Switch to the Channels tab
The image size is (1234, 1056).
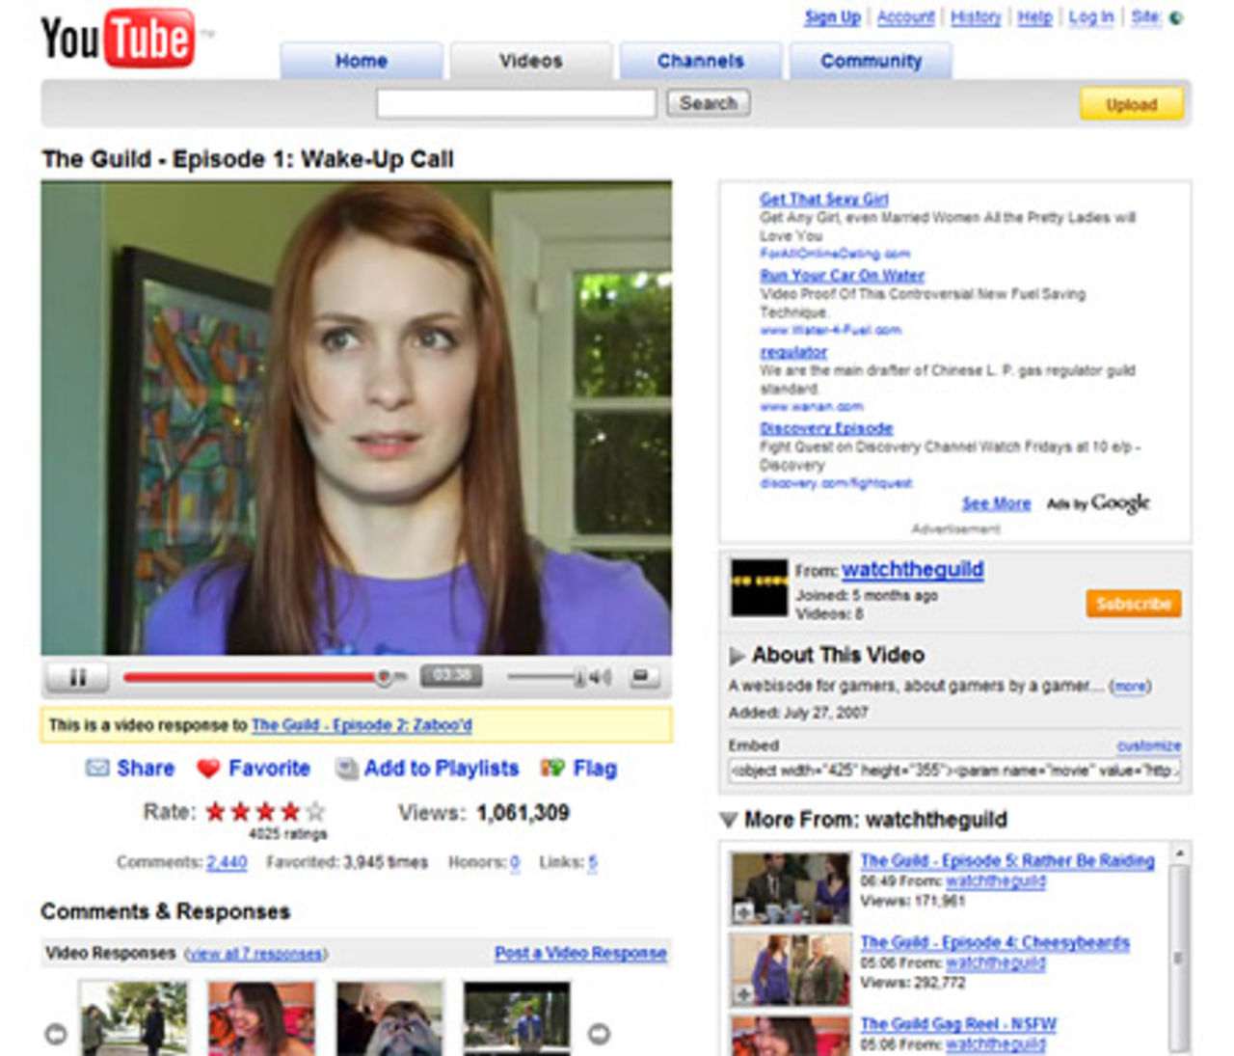coord(700,61)
